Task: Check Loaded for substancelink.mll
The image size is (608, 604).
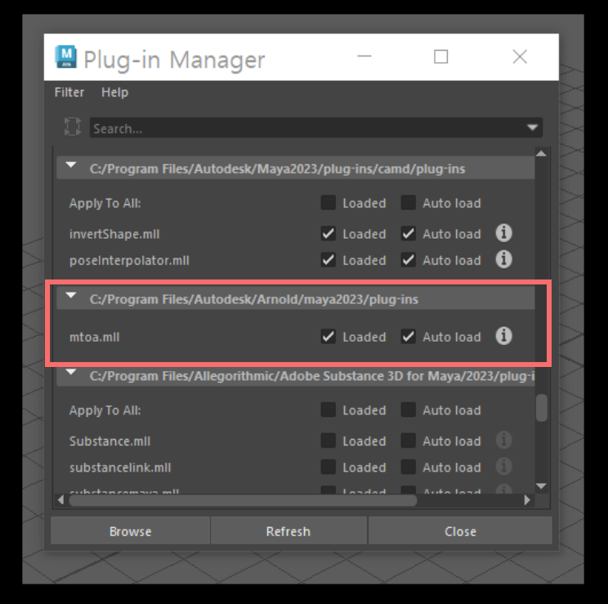Action: point(329,467)
